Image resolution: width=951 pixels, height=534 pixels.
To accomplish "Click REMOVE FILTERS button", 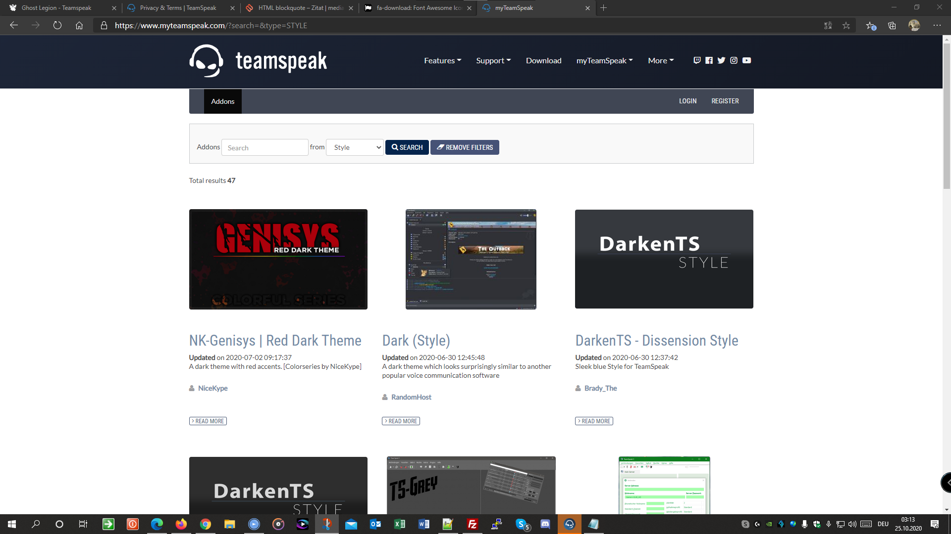I will [x=465, y=147].
